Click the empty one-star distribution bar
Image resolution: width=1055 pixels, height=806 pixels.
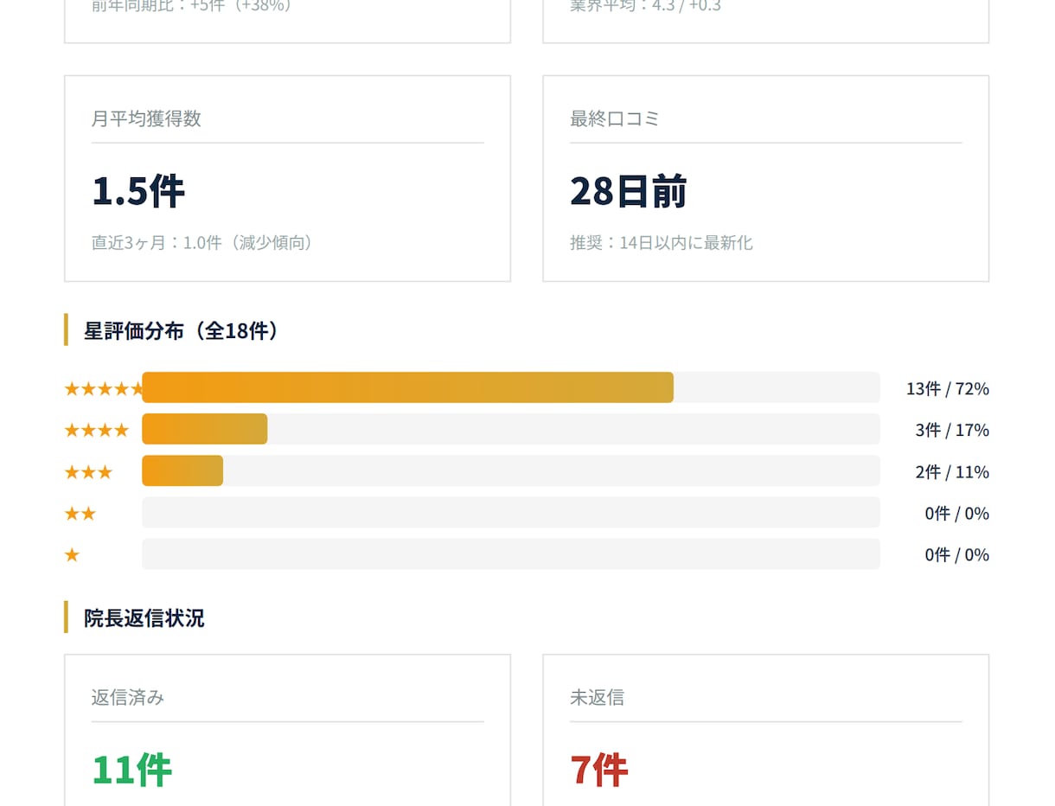pos(511,553)
